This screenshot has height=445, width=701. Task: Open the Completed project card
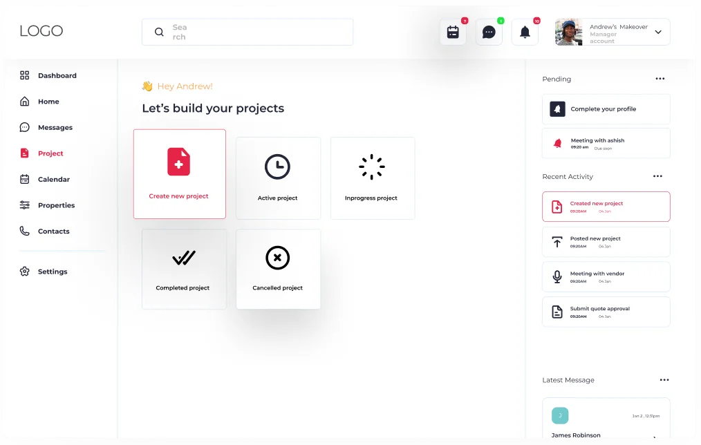(x=183, y=269)
